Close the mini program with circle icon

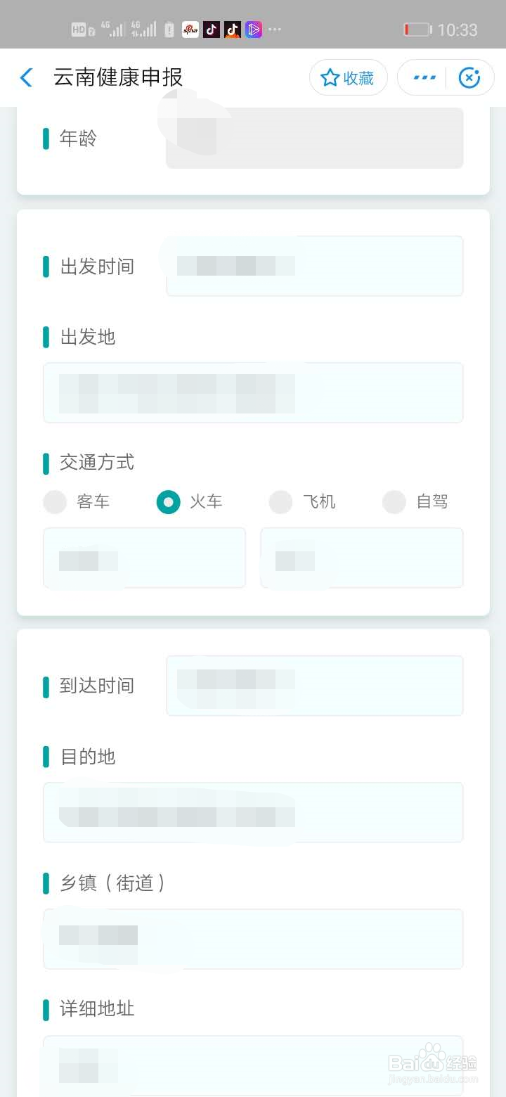click(469, 78)
